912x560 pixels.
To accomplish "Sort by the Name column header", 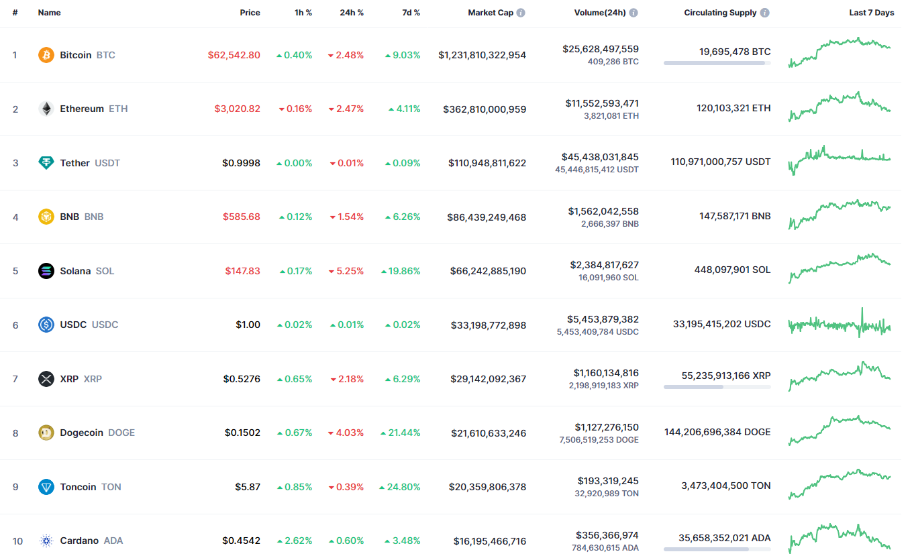I will (50, 13).
